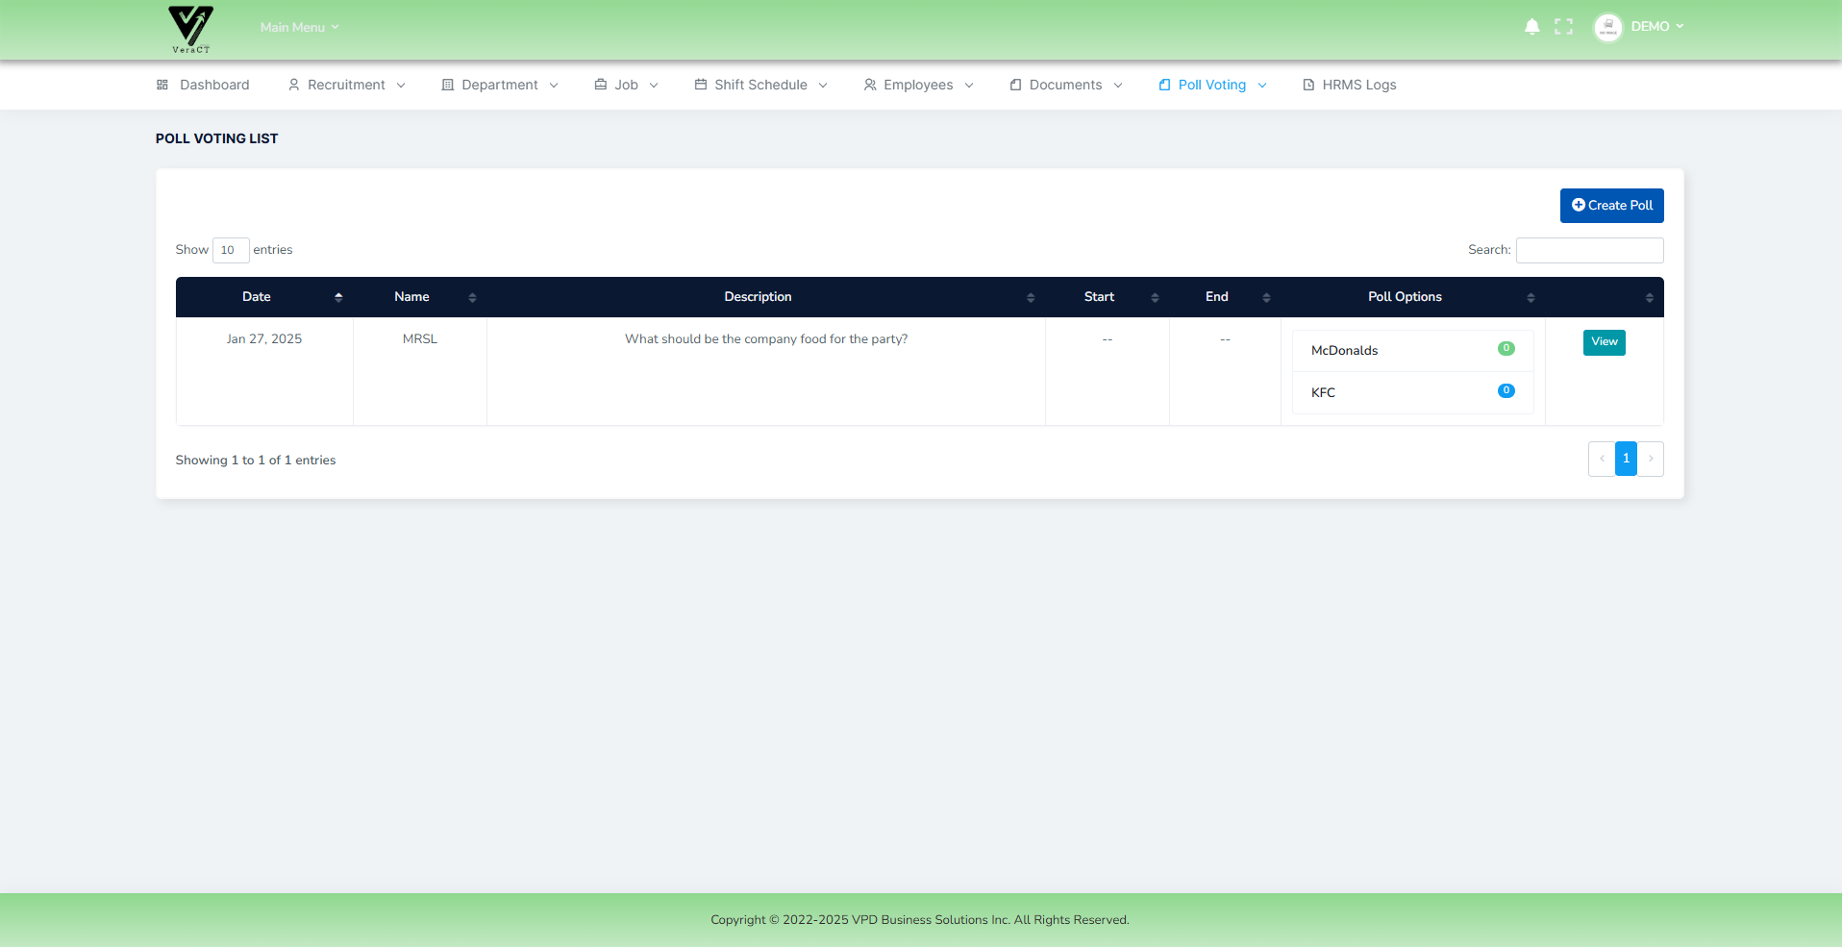Screen dimensions: 1842x947
Task: Click the KFC vote count badge
Action: pos(1506,390)
